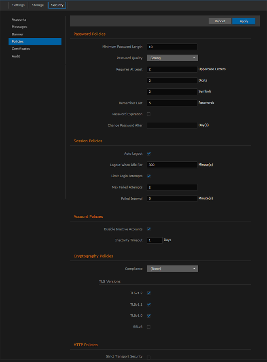267x362 pixels.
Task: Go to the Banner settings page
Action: [x=17, y=34]
